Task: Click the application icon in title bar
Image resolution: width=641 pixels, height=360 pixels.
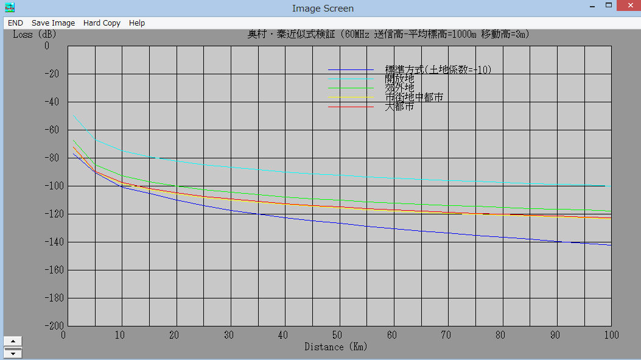Action: click(10, 8)
